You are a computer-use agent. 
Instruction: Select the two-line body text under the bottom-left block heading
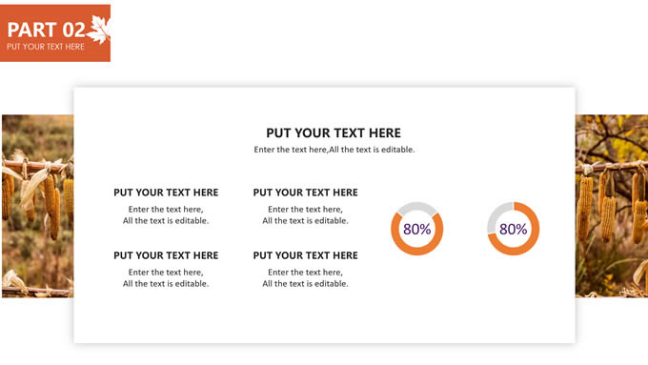[x=166, y=277]
